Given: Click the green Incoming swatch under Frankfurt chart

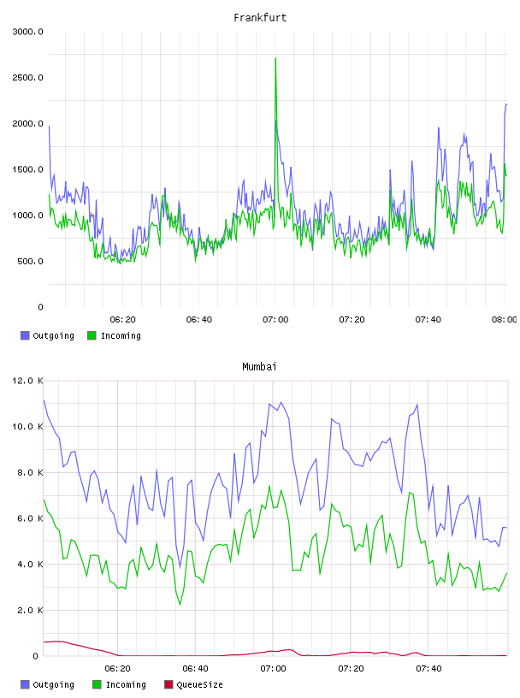Looking at the screenshot, I should click(x=92, y=335).
